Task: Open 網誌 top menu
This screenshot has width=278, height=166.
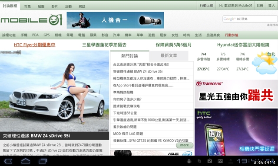Action: tap(82, 6)
